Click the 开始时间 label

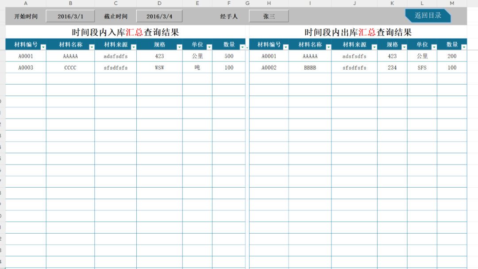coord(26,16)
